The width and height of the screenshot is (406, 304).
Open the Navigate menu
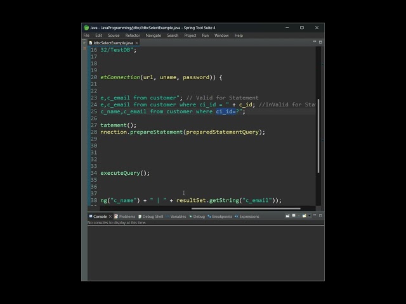154,35
